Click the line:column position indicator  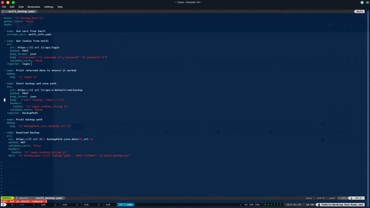click(358, 198)
